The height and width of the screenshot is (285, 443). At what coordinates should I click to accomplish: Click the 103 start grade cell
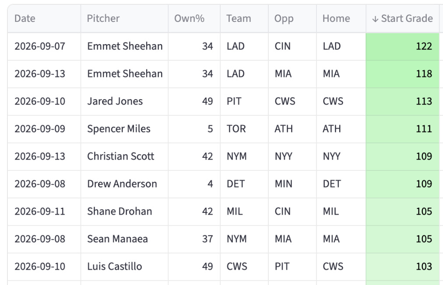402,266
